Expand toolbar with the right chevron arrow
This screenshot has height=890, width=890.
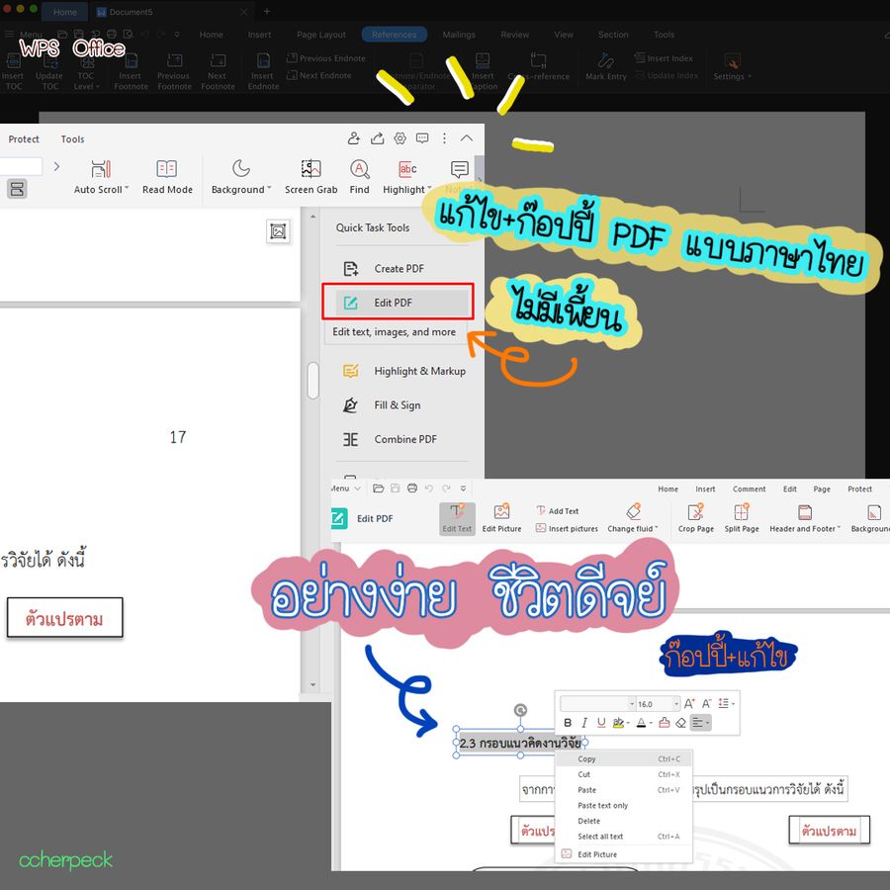pos(56,166)
